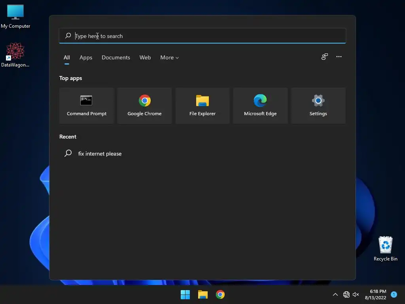
Task: Click the Top apps heading
Action: (70, 78)
